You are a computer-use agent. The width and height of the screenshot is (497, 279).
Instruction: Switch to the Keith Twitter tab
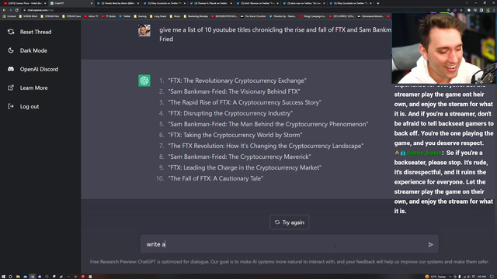pos(257,3)
